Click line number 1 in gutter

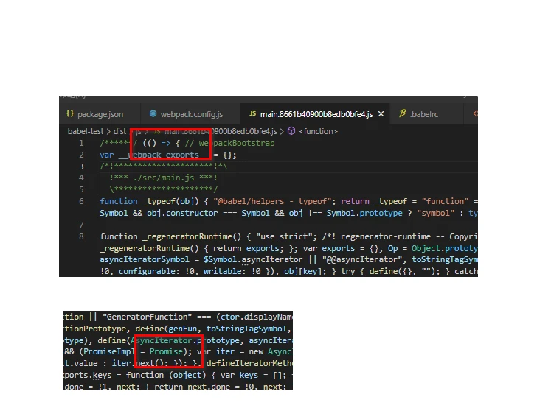click(81, 144)
